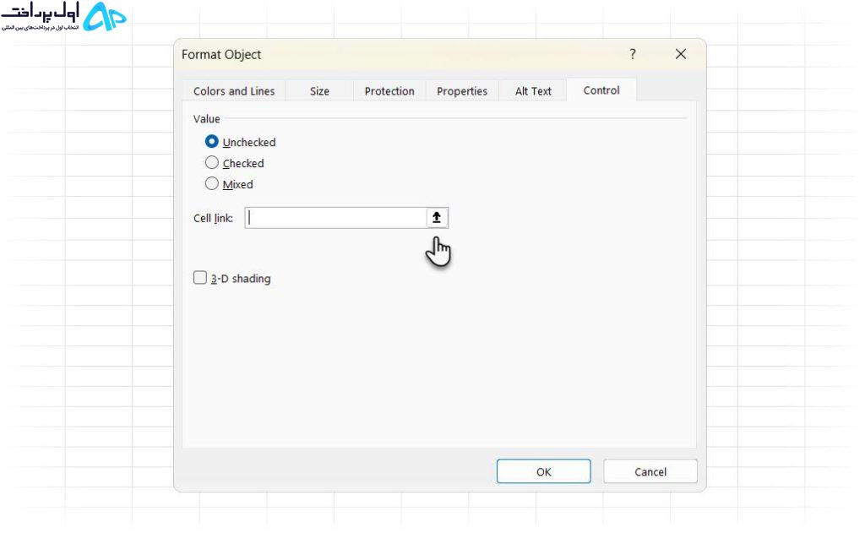
Task: Open the Help question mark in title bar
Action: pyautogui.click(x=633, y=54)
